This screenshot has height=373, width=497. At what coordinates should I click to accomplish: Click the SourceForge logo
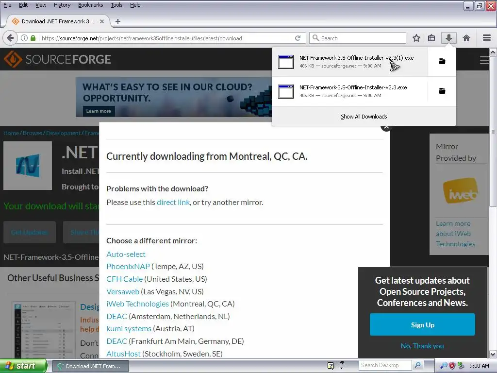click(x=57, y=59)
